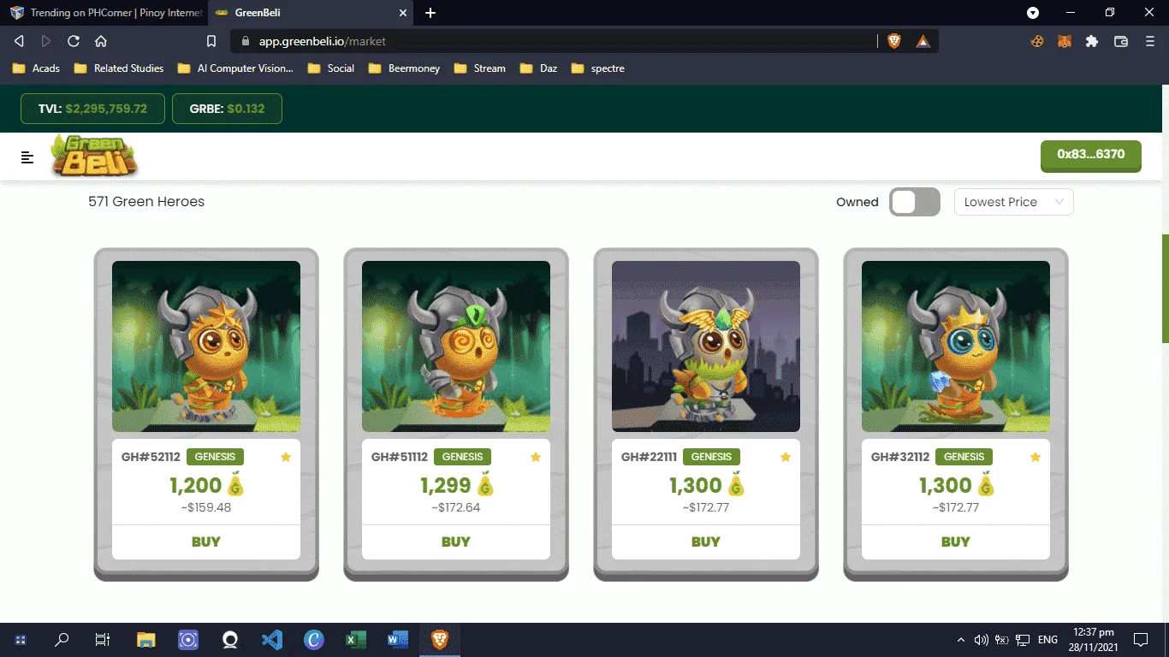Go back to the previous page
This screenshot has width=1169, height=657.
20,41
